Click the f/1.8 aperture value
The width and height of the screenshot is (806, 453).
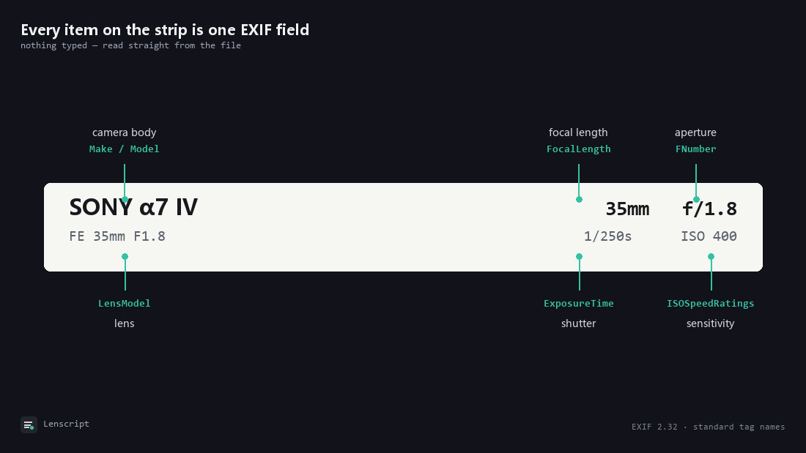(709, 209)
